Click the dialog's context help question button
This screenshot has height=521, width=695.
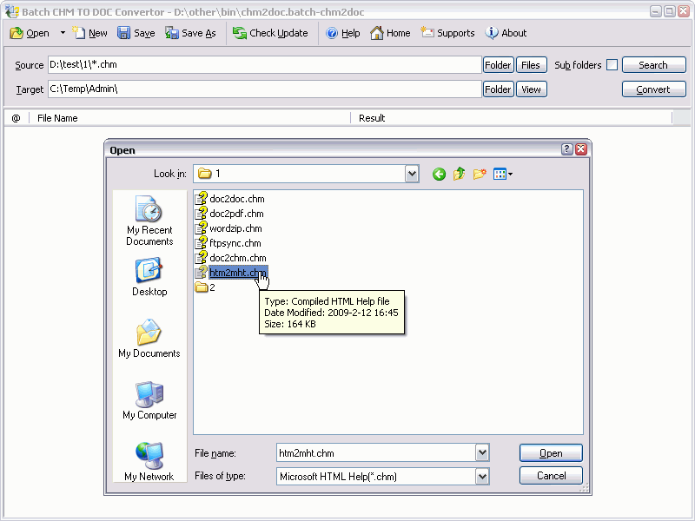(567, 149)
